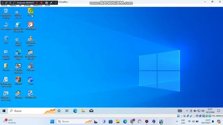Open the host Windows 11 Start button
The height and width of the screenshot is (125, 223).
click(52, 122)
